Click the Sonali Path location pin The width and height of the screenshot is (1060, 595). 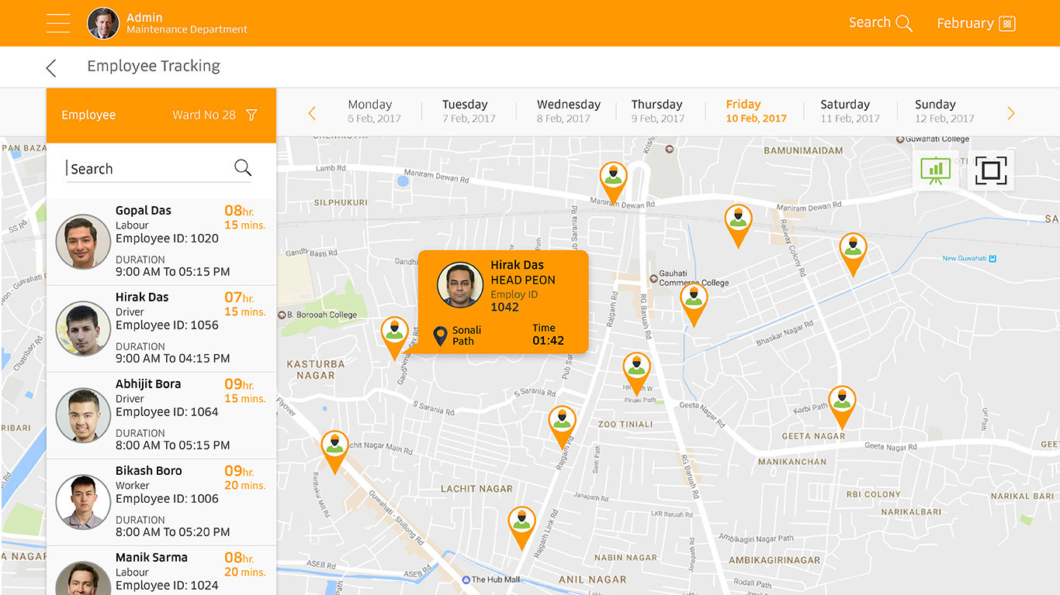[x=440, y=336]
